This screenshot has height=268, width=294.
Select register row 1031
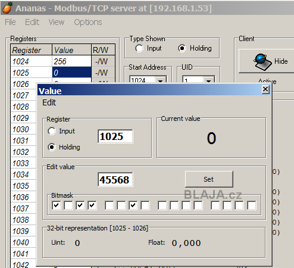click(x=24, y=141)
